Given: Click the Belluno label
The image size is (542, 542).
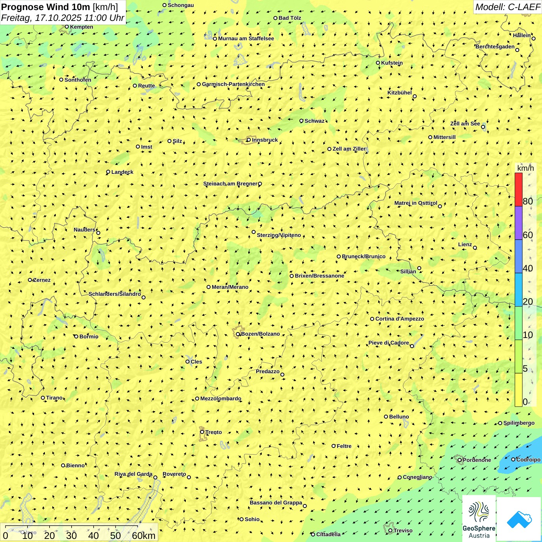Looking at the screenshot, I should 399,417.
